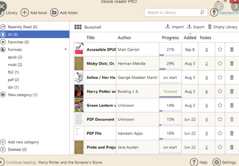Click the Library button in toolbar
The height and width of the screenshot is (166, 239).
(x=9, y=12)
